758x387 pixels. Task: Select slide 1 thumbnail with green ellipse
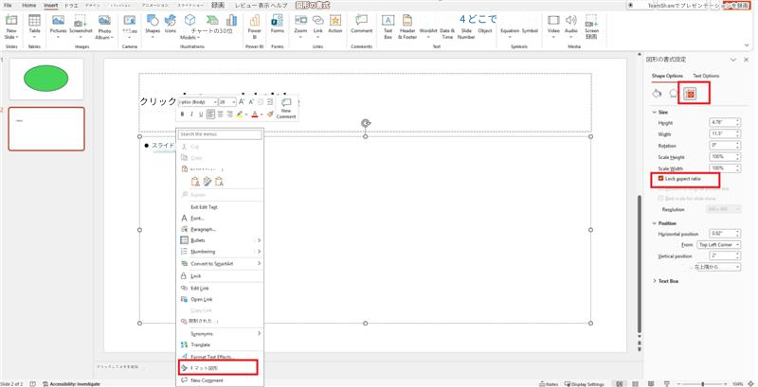tap(46, 79)
